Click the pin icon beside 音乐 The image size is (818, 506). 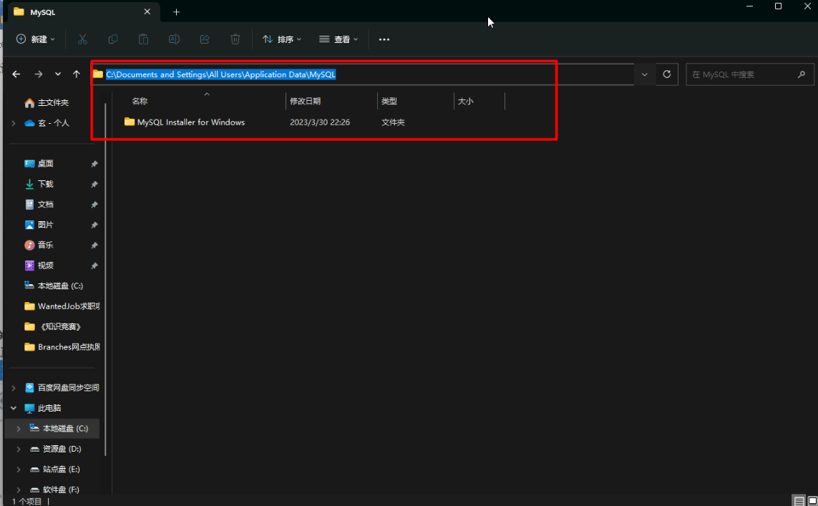tap(94, 245)
